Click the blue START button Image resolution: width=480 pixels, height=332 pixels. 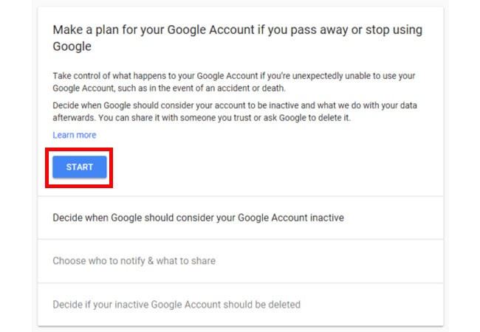[x=79, y=167]
